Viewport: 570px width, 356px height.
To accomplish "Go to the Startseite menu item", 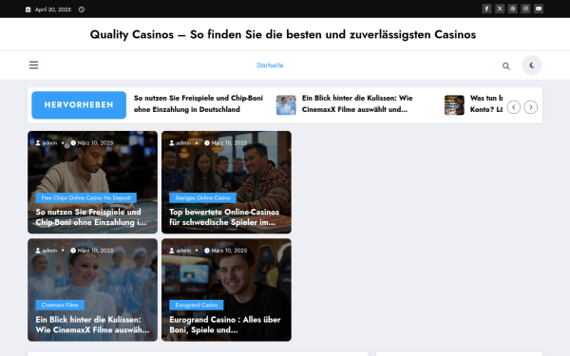I will pyautogui.click(x=270, y=66).
